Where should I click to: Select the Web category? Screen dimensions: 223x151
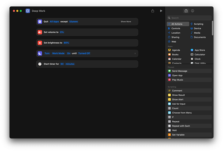pyautogui.click(x=172, y=42)
